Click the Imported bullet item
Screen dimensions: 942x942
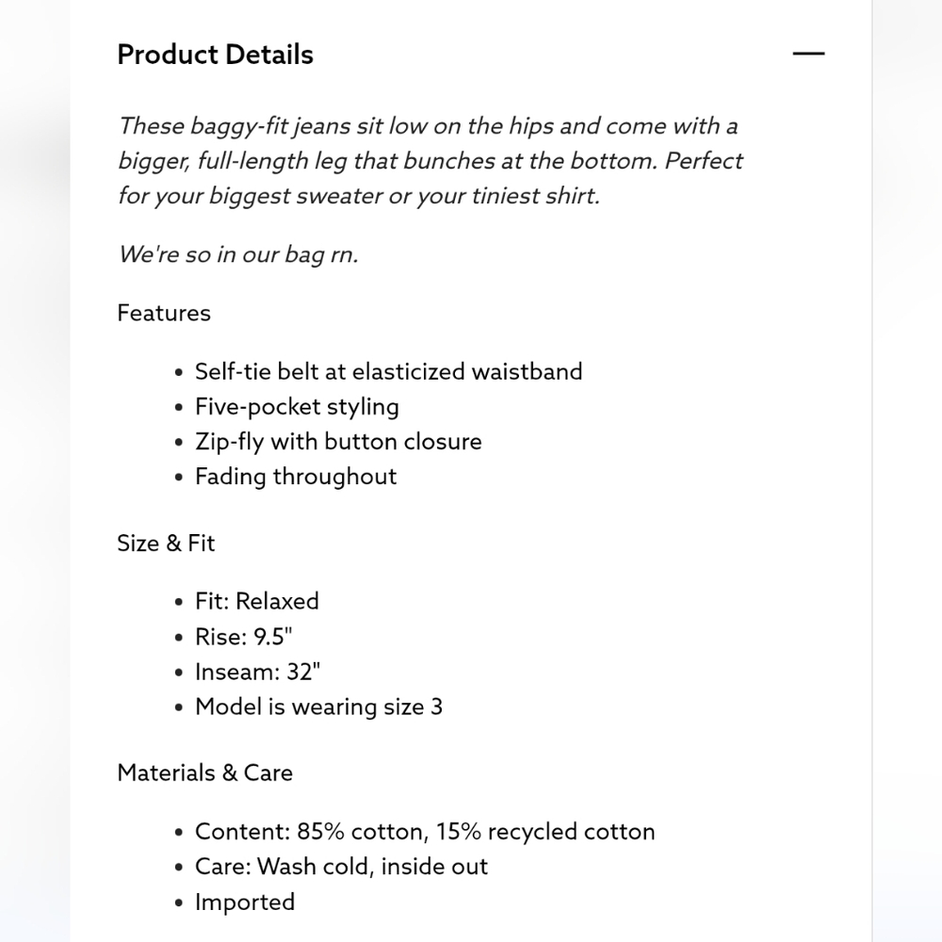coord(245,902)
